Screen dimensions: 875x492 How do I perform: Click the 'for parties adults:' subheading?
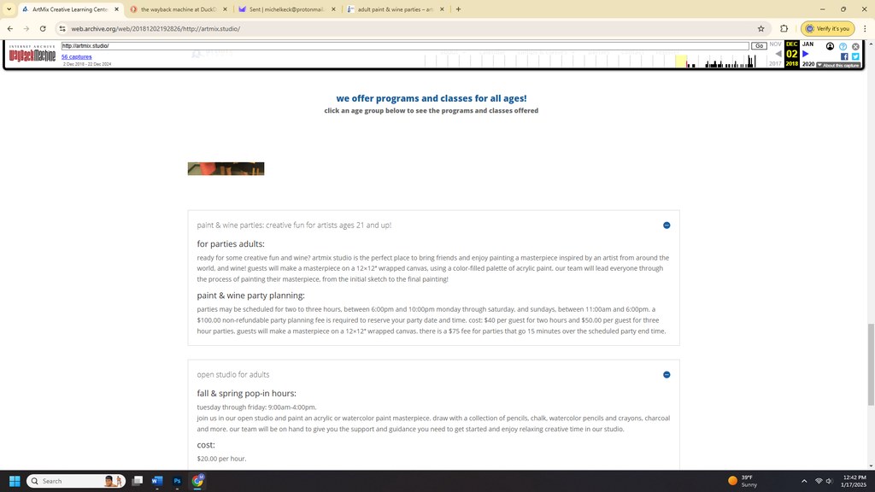(231, 243)
